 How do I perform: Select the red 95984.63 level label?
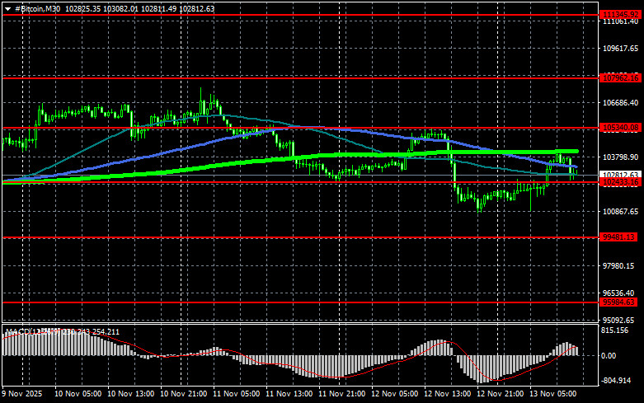pyautogui.click(x=618, y=302)
